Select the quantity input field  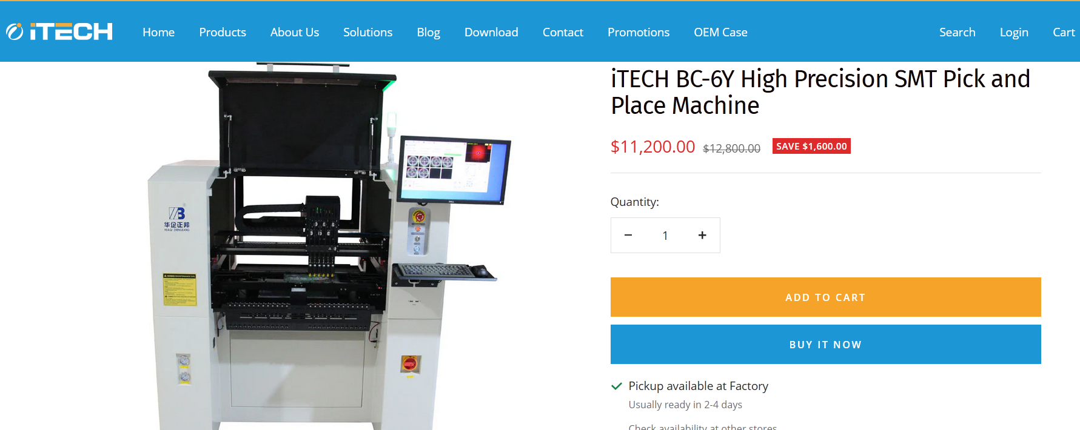665,235
